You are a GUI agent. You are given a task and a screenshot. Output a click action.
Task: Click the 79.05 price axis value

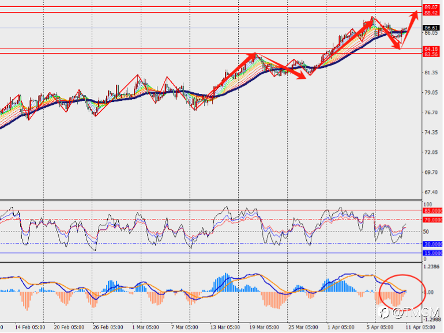click(431, 93)
